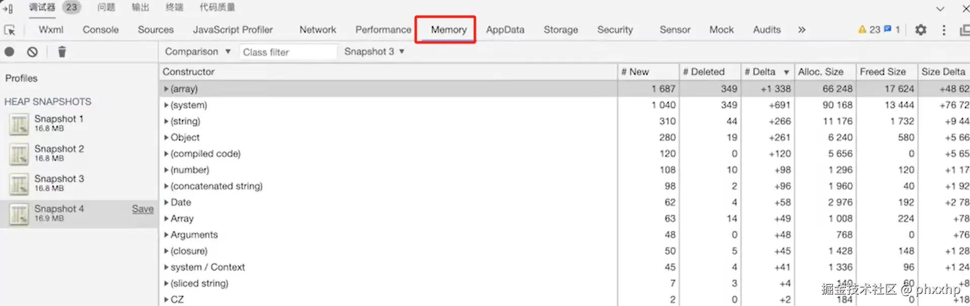Open the Comparison view dropdown
970x306 pixels.
click(197, 52)
